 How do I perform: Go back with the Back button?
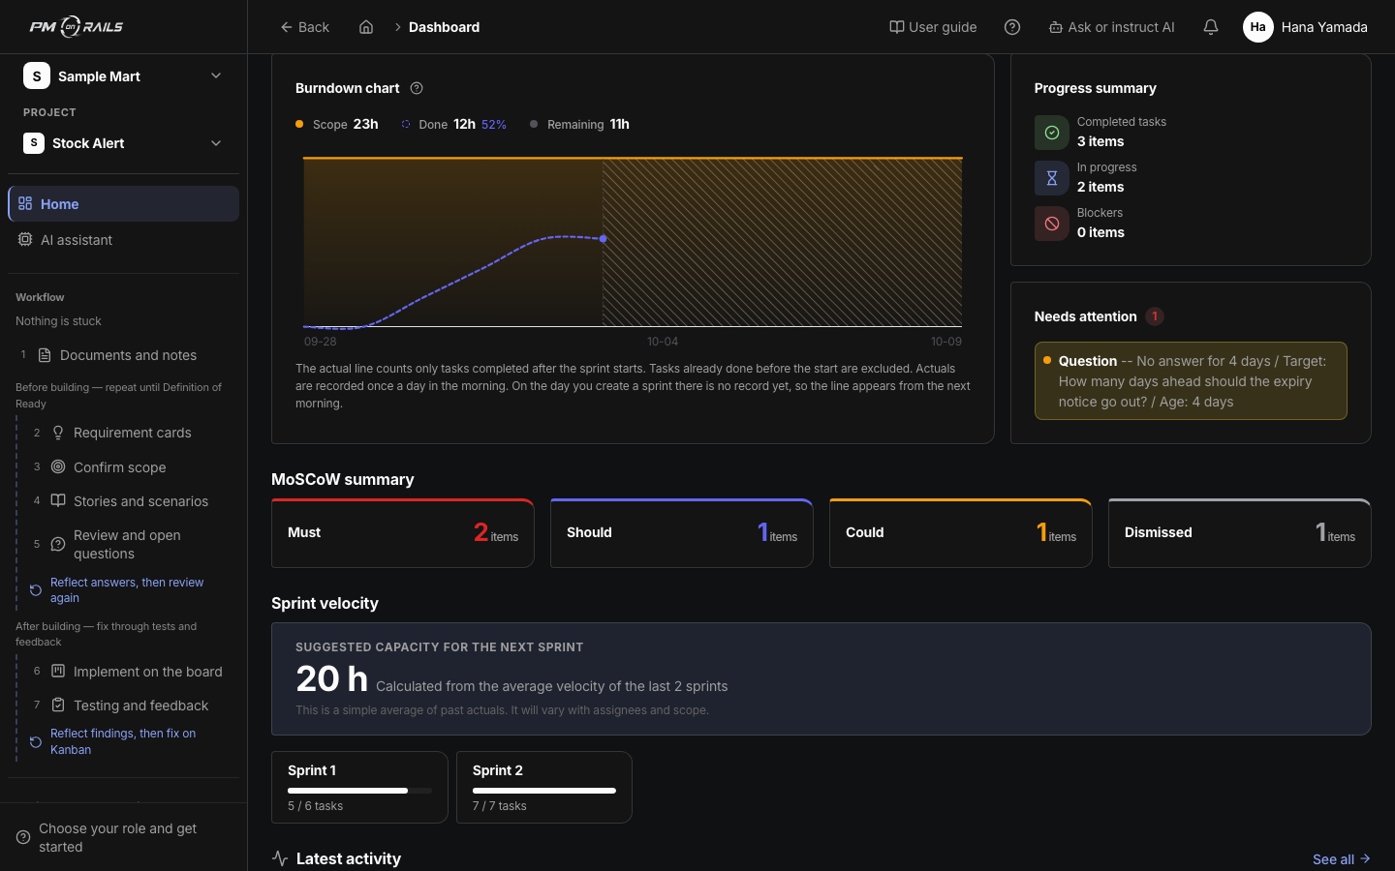304,27
